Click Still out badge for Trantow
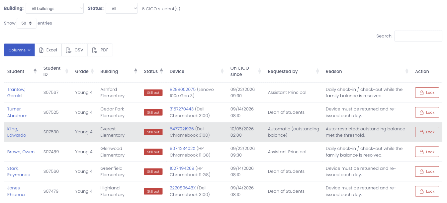447x203 pixels. click(x=153, y=93)
